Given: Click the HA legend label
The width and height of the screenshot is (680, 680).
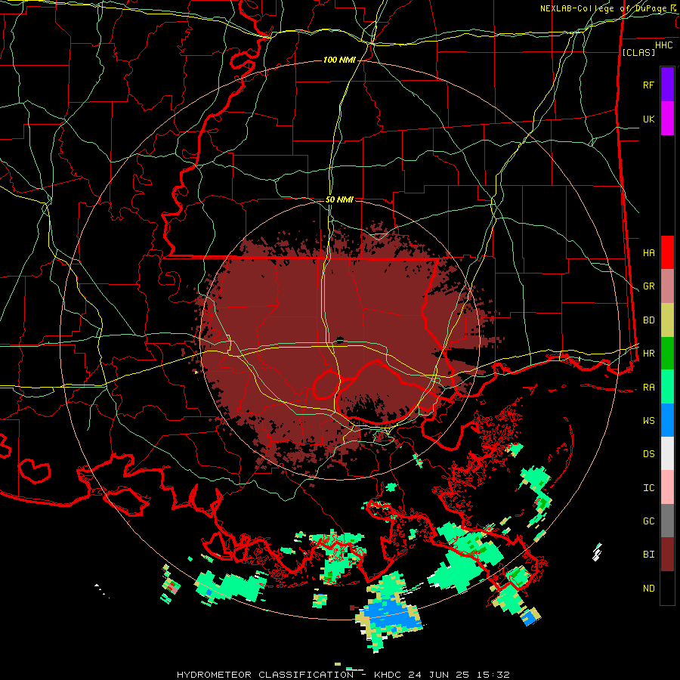Looking at the screenshot, I should (x=648, y=252).
